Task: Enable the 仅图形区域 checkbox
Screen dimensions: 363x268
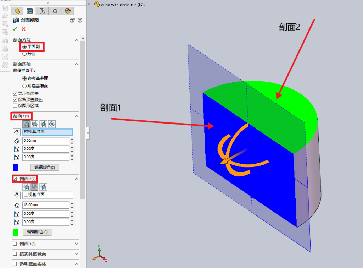Action: (x=15, y=106)
